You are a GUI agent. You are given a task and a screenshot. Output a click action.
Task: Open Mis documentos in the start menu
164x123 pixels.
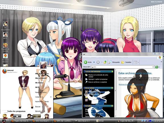click(x=42, y=74)
